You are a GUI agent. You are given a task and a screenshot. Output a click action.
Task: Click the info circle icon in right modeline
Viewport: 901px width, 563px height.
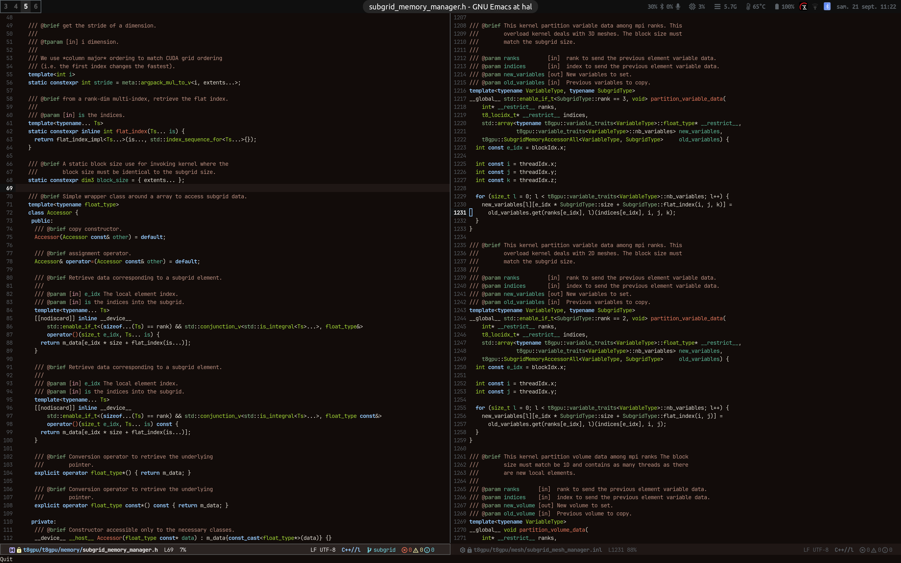(x=885, y=550)
